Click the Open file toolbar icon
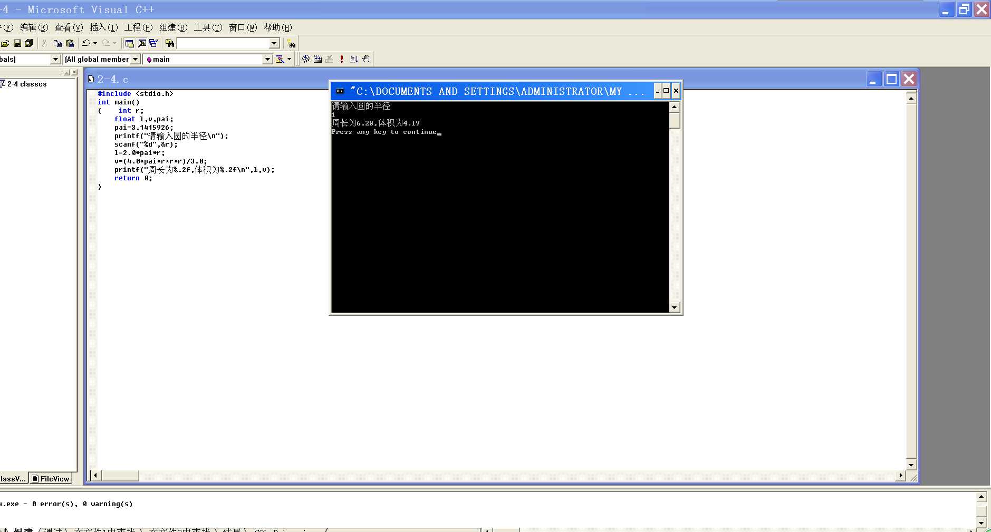The image size is (991, 532). [5, 43]
